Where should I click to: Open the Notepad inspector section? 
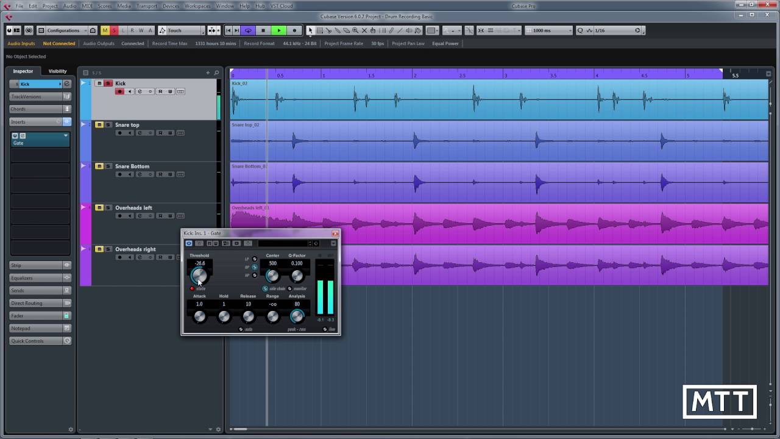(x=40, y=328)
